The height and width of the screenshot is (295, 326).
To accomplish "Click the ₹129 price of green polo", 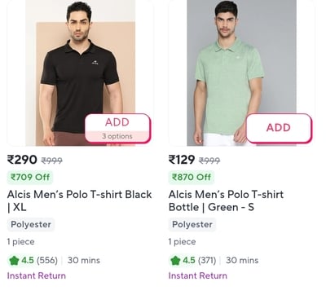I will 182,160.
